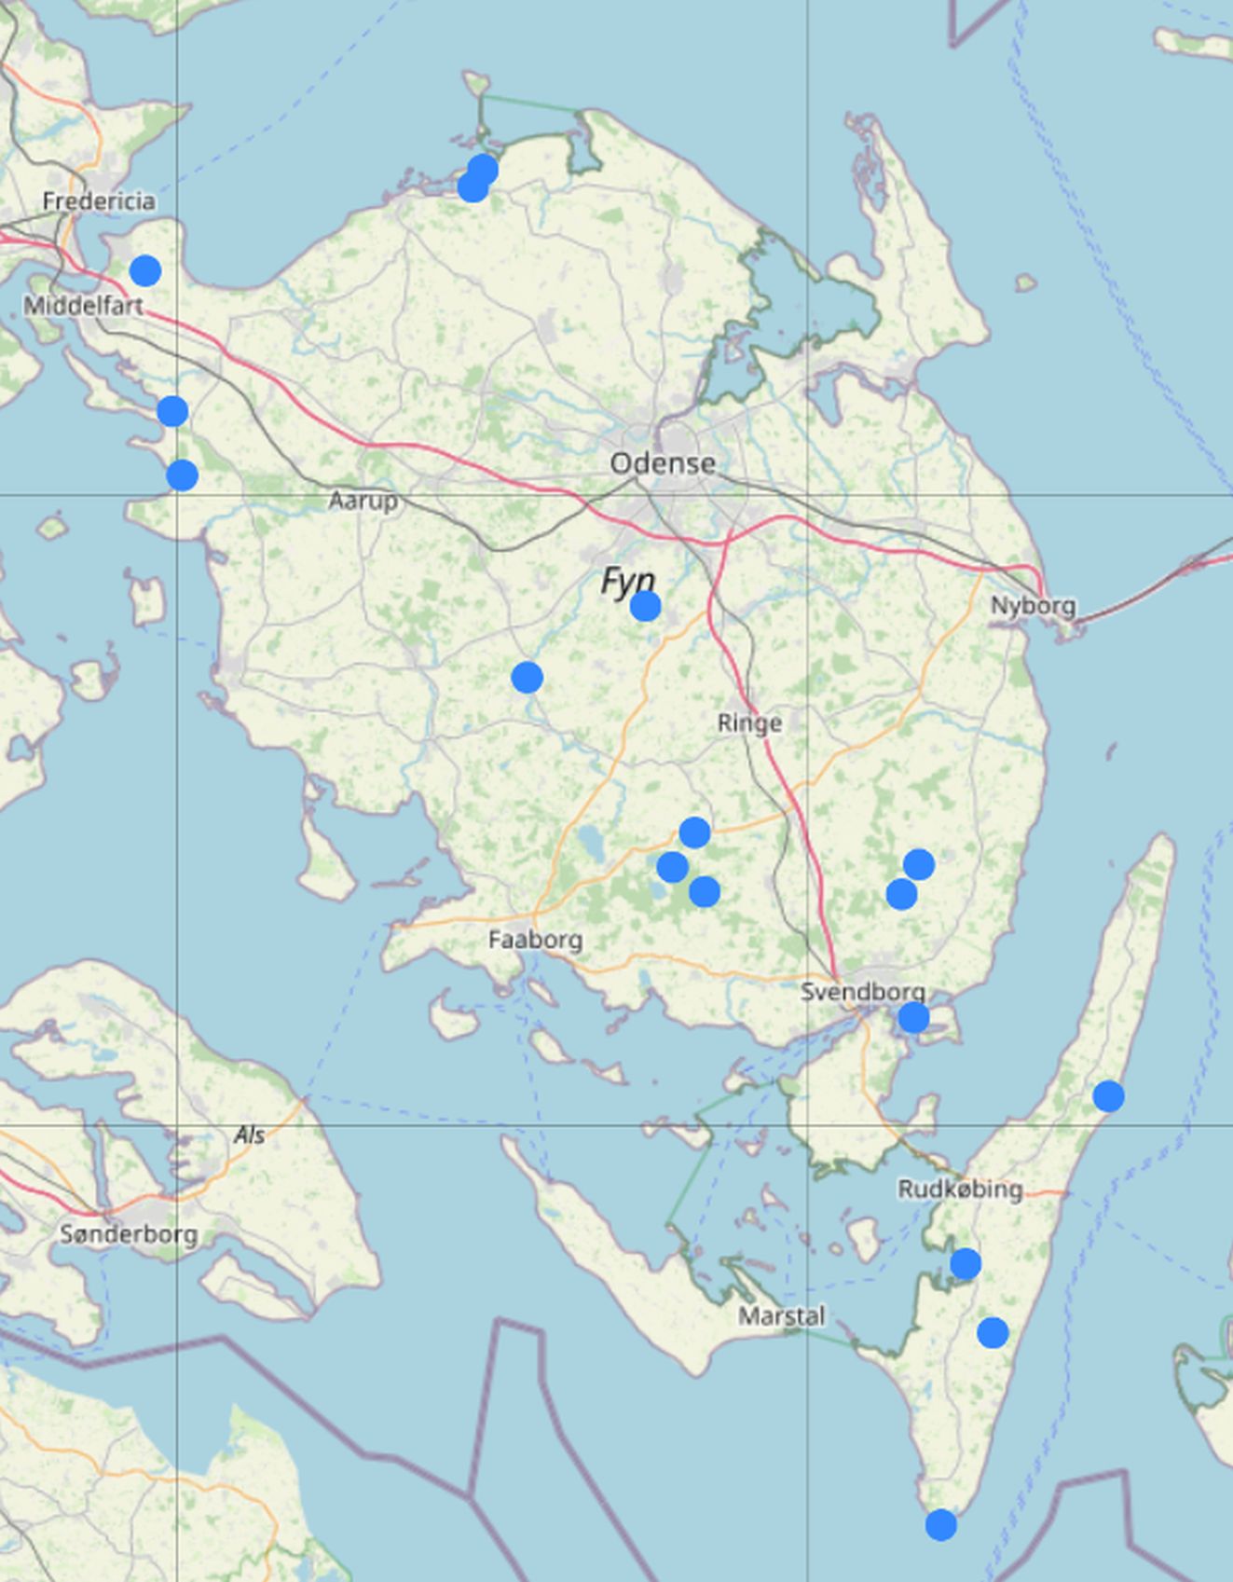
Task: Select the marker just northeast of Middelfart
Action: 144,270
